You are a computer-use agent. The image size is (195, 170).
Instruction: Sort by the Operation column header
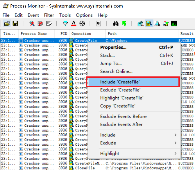87,34
